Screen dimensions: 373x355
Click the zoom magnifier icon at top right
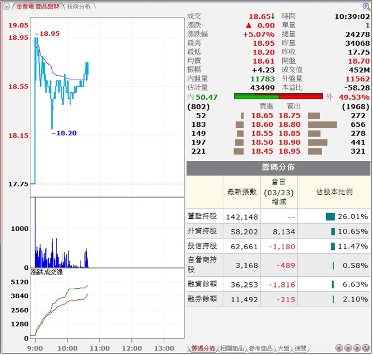point(366,6)
